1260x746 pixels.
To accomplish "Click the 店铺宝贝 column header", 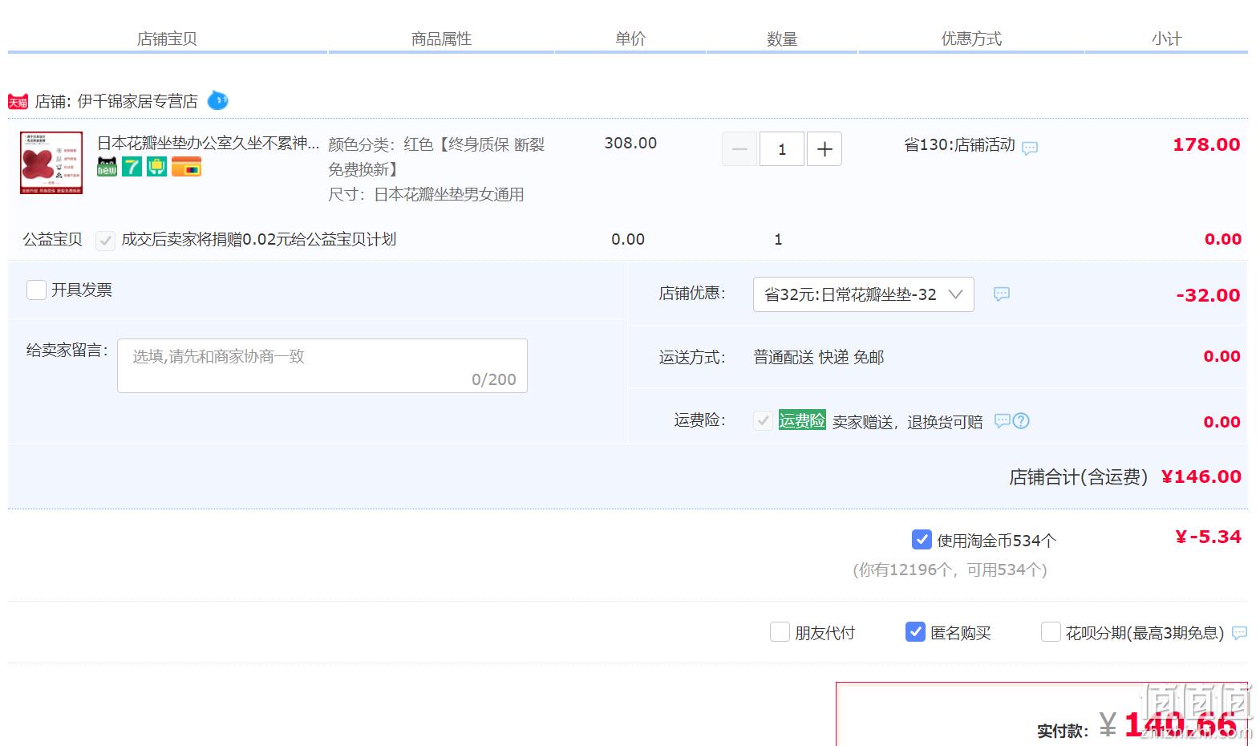I will pos(167,39).
